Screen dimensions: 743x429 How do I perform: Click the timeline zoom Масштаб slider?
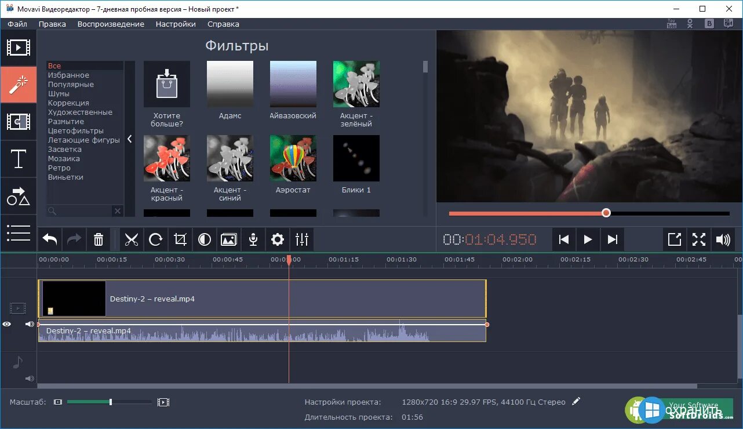click(x=110, y=402)
